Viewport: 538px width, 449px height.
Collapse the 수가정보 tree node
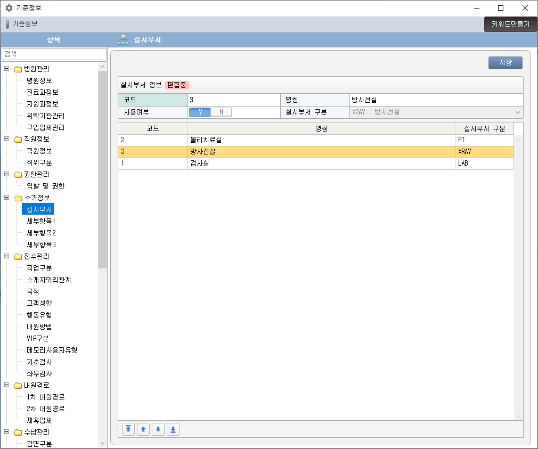(7, 198)
